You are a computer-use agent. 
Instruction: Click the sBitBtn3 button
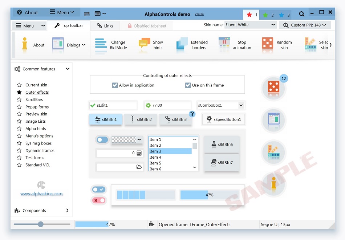[x=176, y=119]
